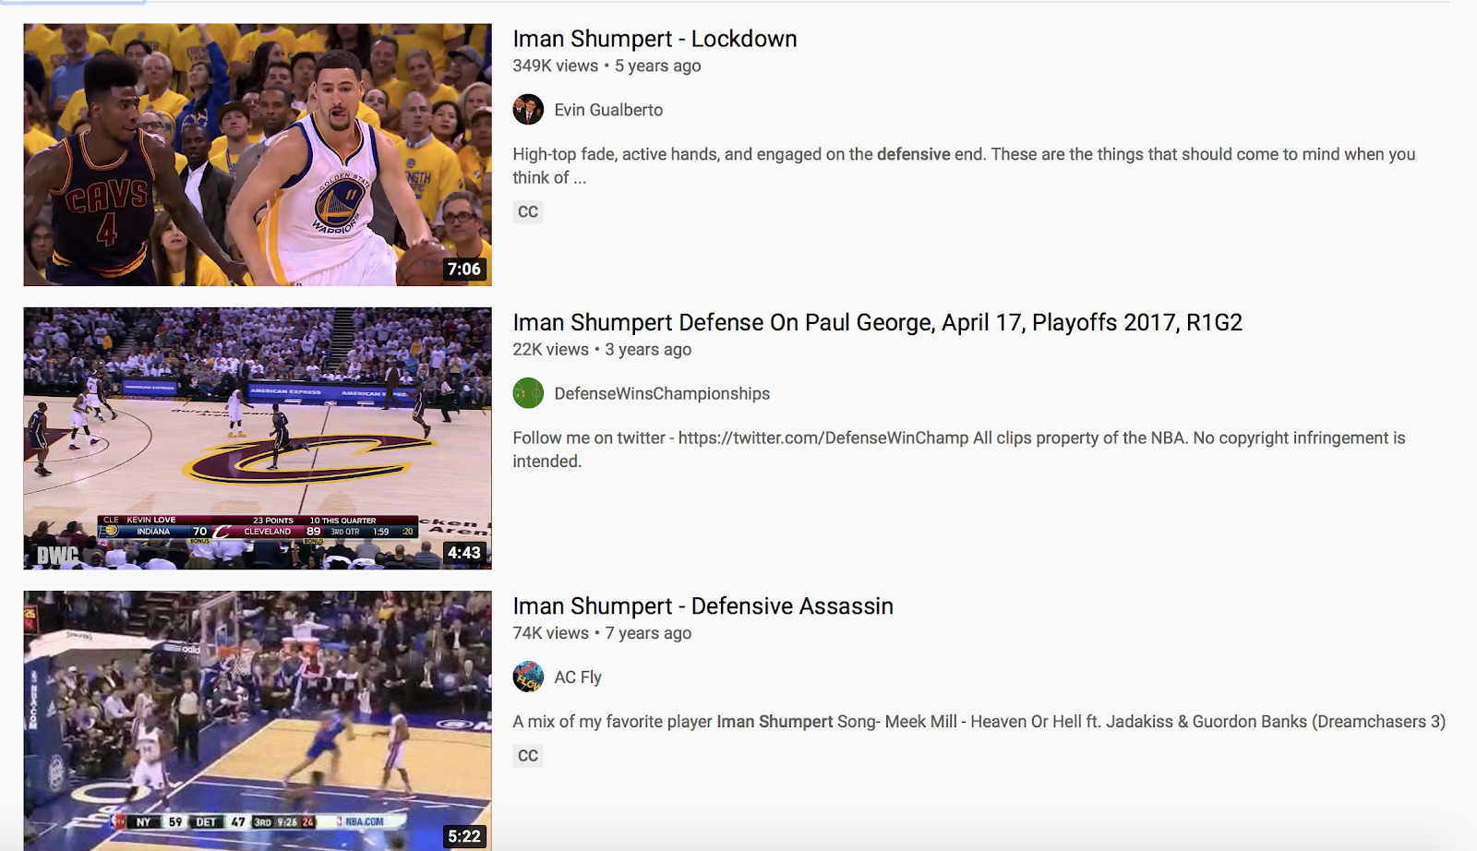Screen dimensions: 1477x851
Task: Click the '349K views • 5 years ago' text
Action: pyautogui.click(x=606, y=66)
